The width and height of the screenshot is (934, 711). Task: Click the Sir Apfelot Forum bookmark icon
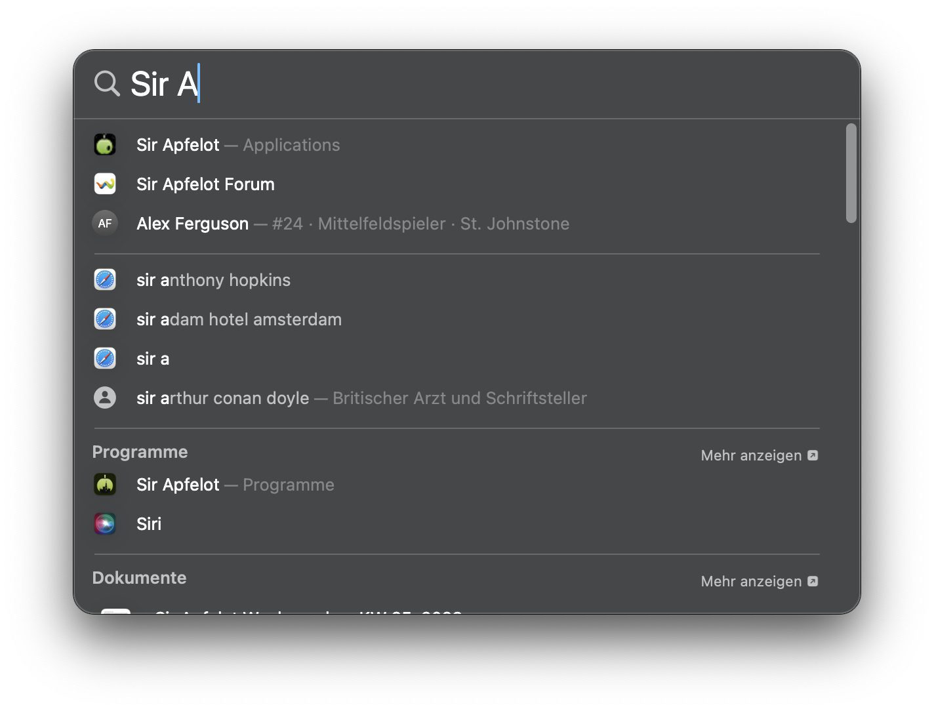[x=105, y=184]
